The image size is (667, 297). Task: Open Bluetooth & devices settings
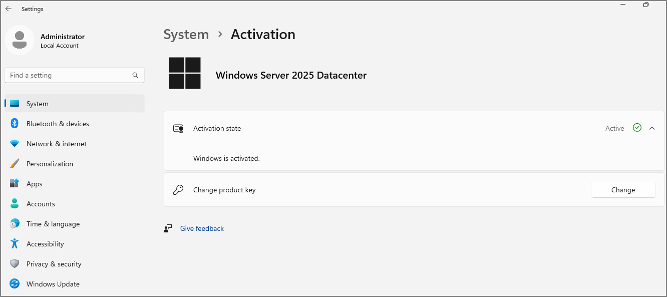click(x=75, y=124)
